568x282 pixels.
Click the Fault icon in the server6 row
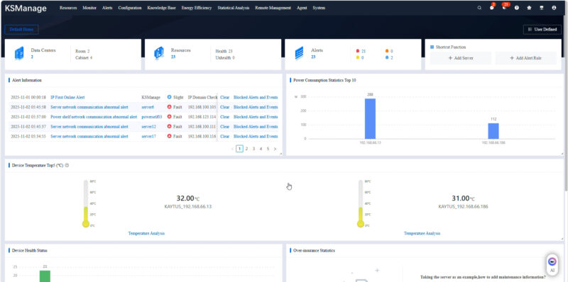point(169,107)
